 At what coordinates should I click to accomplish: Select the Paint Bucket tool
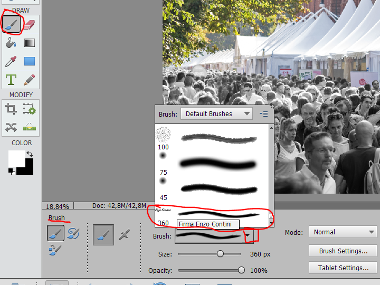click(x=11, y=43)
